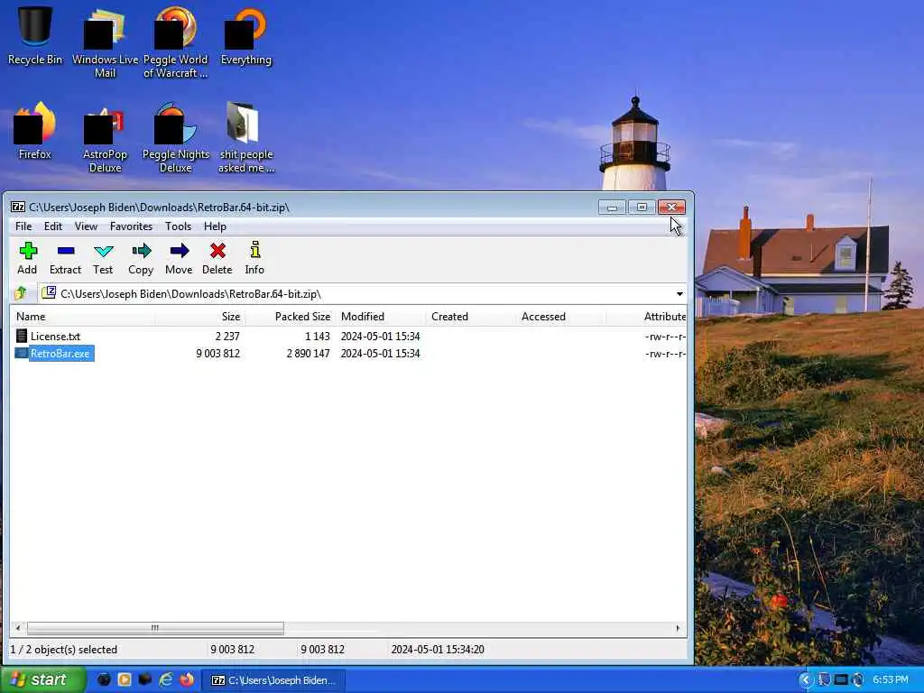Screen dimensions: 924x693
Task: Click the size value 9 003 812 in RetroBar row
Action: pos(218,353)
